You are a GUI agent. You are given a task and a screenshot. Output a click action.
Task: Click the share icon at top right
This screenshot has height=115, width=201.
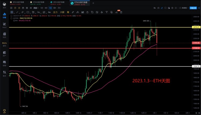[x=199, y=8]
